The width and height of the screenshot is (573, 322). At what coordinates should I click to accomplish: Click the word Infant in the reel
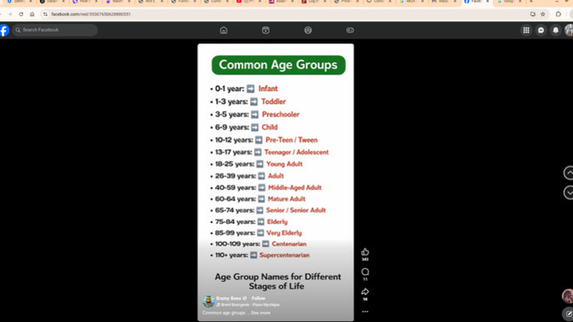pos(268,89)
